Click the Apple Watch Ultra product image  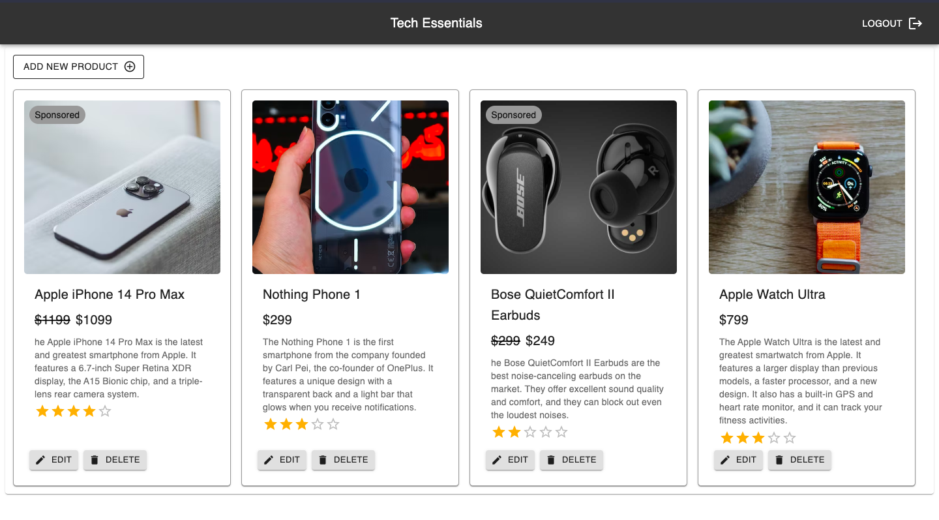pos(807,187)
